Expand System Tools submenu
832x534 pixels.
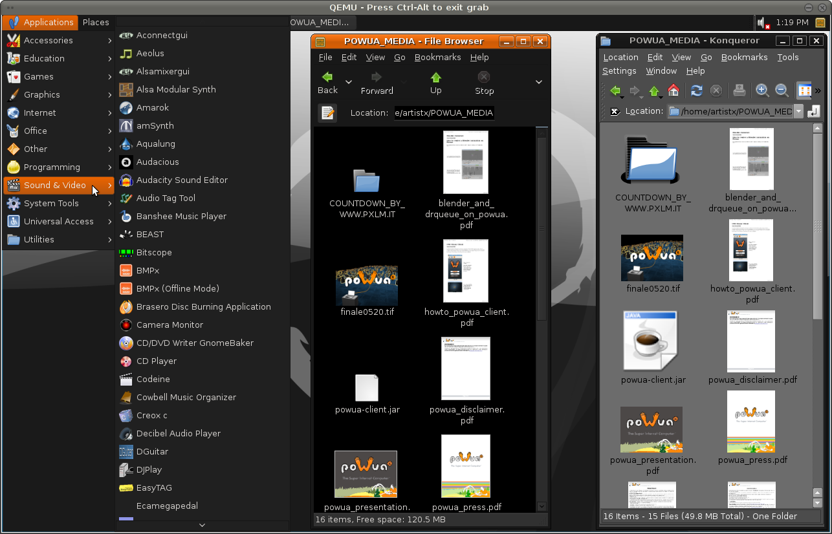point(59,203)
